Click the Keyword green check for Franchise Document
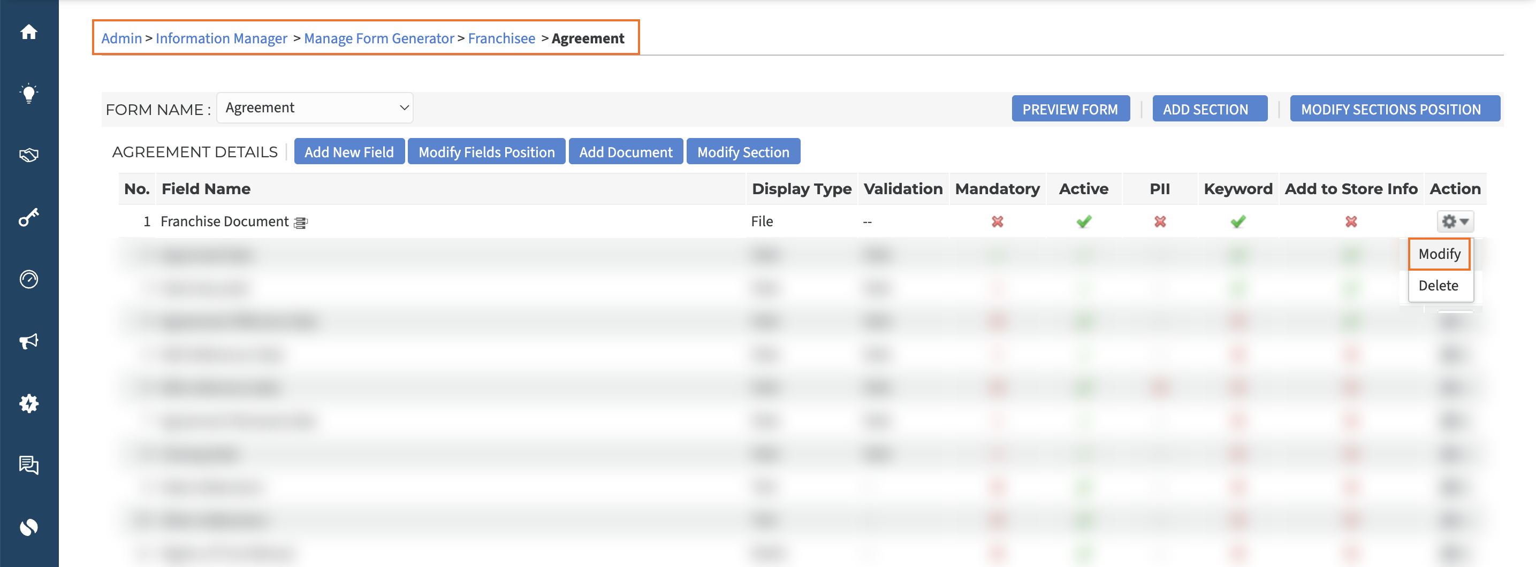Screen dimensions: 1536x567 click(x=1238, y=222)
